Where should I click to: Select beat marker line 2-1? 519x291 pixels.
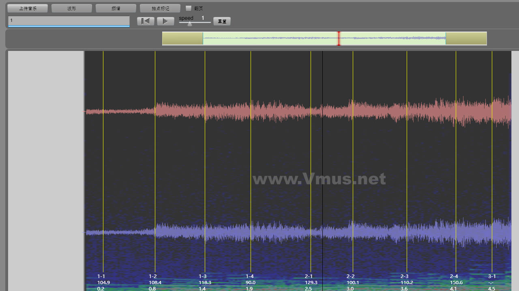point(311,162)
